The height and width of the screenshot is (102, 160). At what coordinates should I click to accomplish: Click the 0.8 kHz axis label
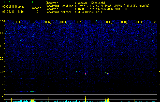tap(2, 71)
